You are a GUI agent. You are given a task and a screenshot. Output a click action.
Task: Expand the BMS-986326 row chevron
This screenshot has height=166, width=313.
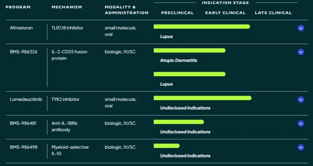point(301,52)
